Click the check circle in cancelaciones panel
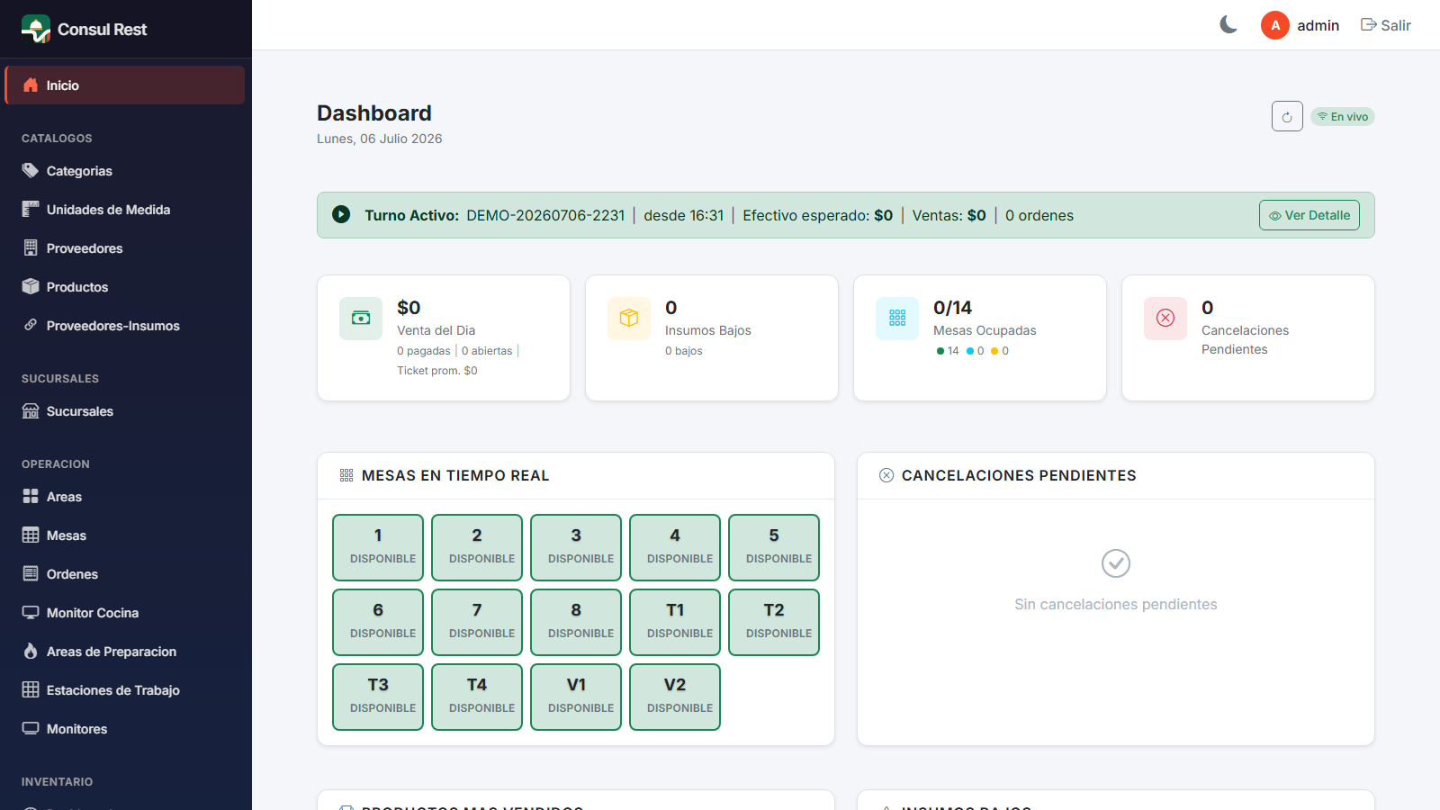Screen dimensions: 1440x810 (1116, 563)
